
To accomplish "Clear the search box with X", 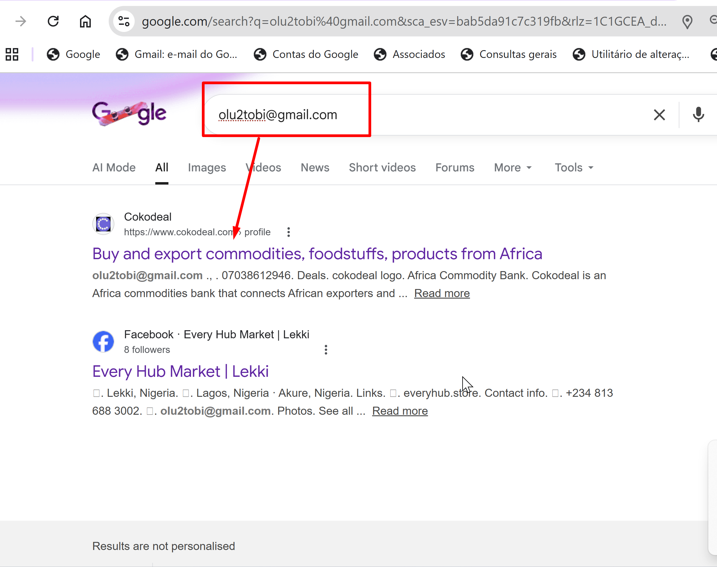I will tap(659, 115).
